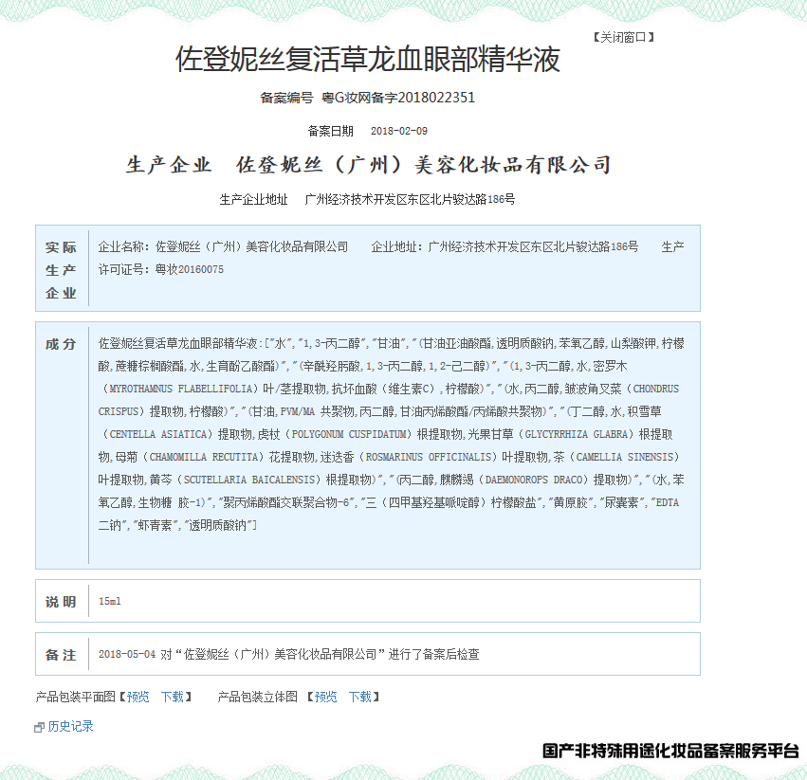Screen dimensions: 807x780
Task: Click the ingredient CENTELLA ASIATICA text
Action: click(158, 434)
